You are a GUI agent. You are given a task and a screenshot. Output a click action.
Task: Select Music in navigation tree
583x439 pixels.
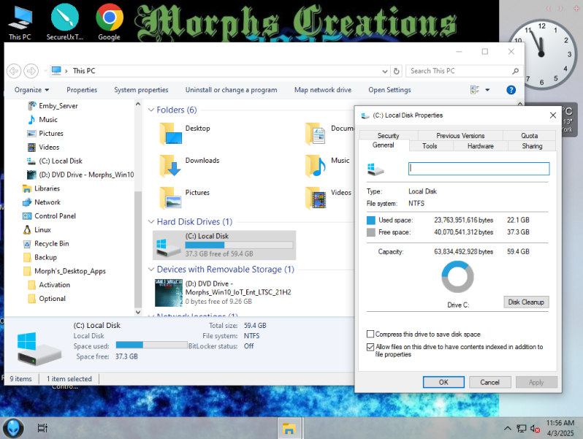click(x=42, y=120)
